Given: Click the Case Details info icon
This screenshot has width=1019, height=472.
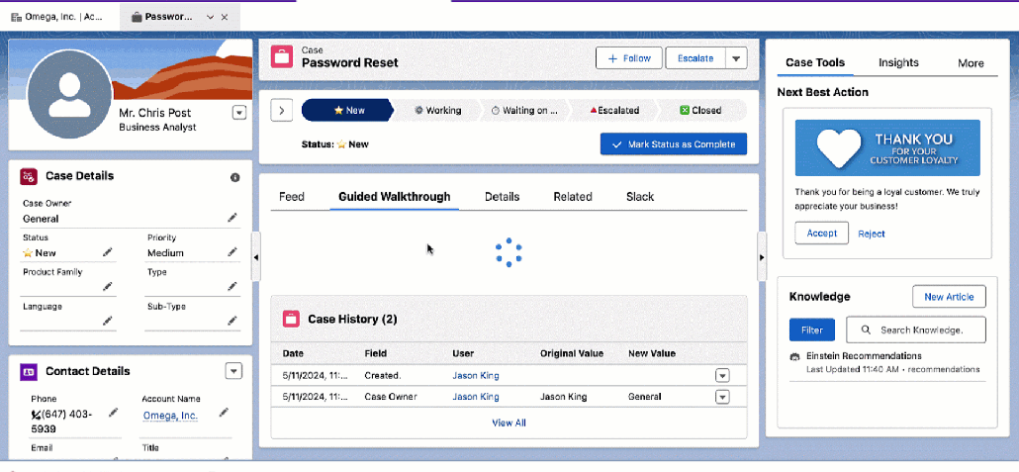Looking at the screenshot, I should (x=234, y=177).
